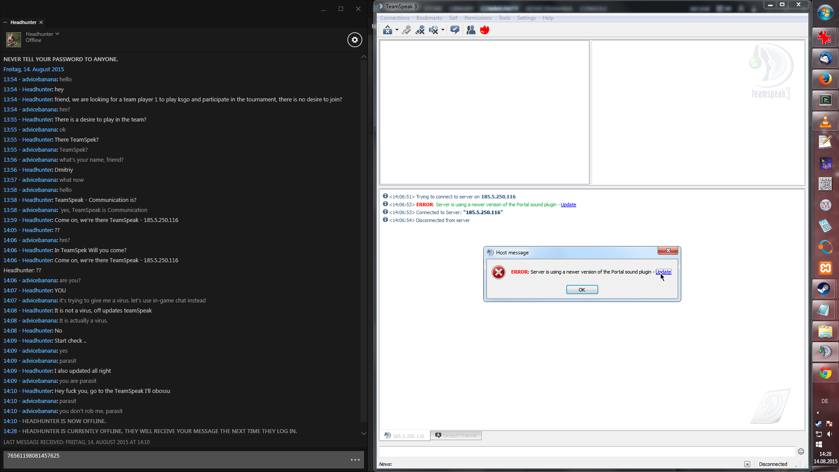Expand the away status dropdown arrow
Viewport: 839px width, 472px height.
coord(397,30)
